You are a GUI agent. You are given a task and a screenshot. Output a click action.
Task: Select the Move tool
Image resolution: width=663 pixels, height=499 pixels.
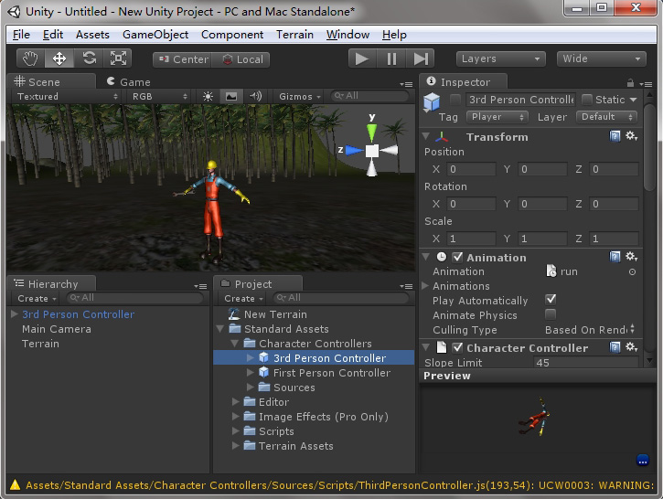pyautogui.click(x=59, y=58)
